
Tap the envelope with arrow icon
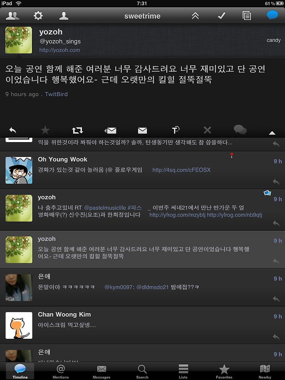(110, 131)
